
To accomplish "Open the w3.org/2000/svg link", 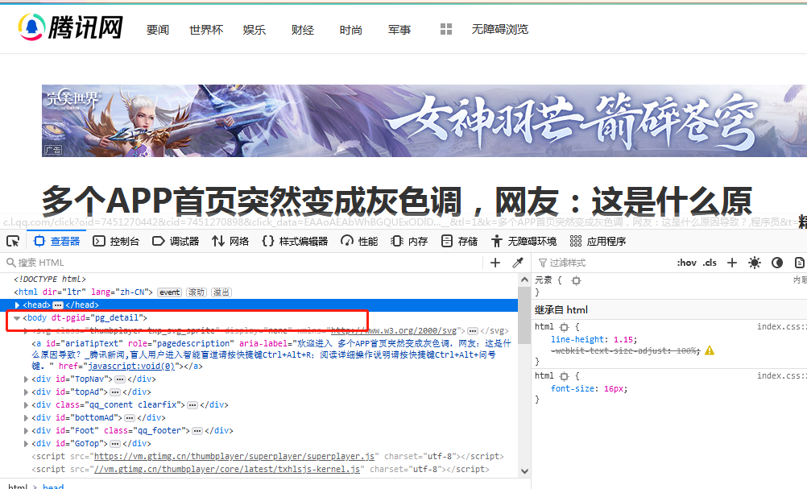I will (x=394, y=330).
